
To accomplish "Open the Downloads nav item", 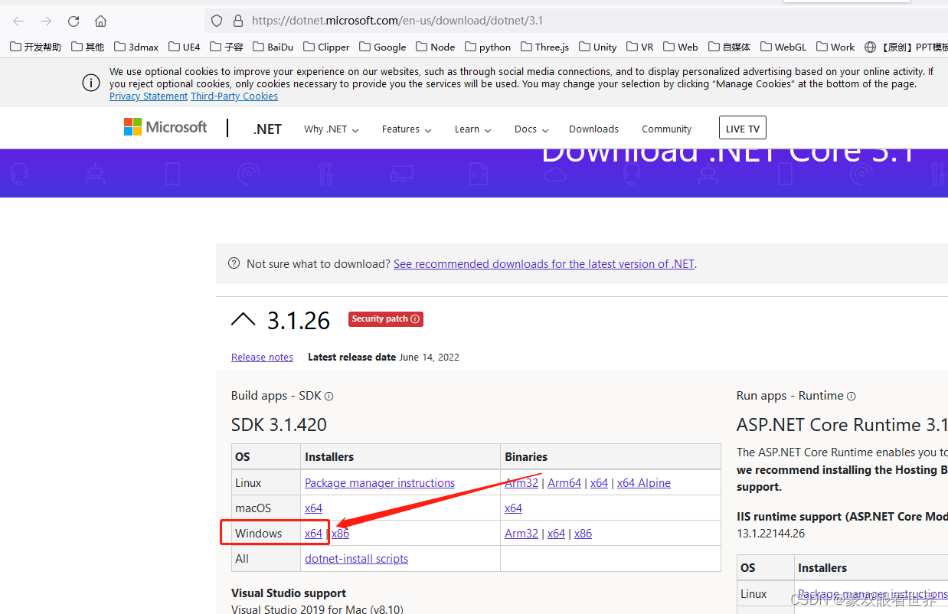I will tap(593, 129).
